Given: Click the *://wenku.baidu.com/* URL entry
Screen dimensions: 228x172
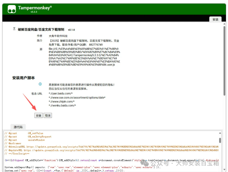Looking at the screenshot, I should (62, 105).
